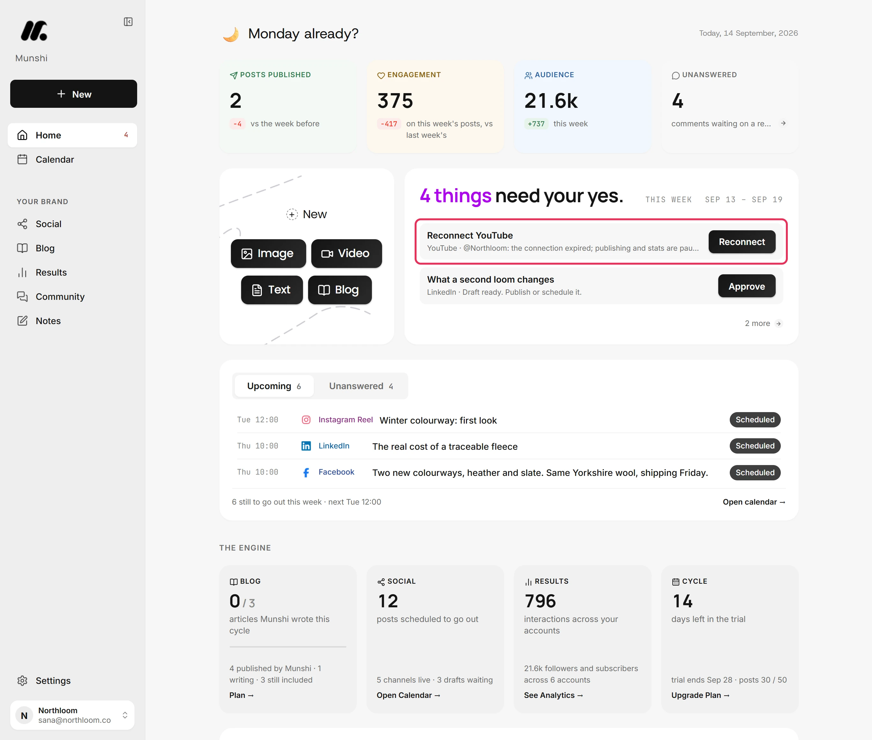This screenshot has width=872, height=740.
Task: Create a new Video post
Action: click(x=346, y=253)
